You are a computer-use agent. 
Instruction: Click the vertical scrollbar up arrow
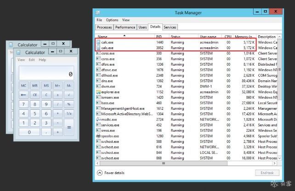pyautogui.click(x=279, y=37)
